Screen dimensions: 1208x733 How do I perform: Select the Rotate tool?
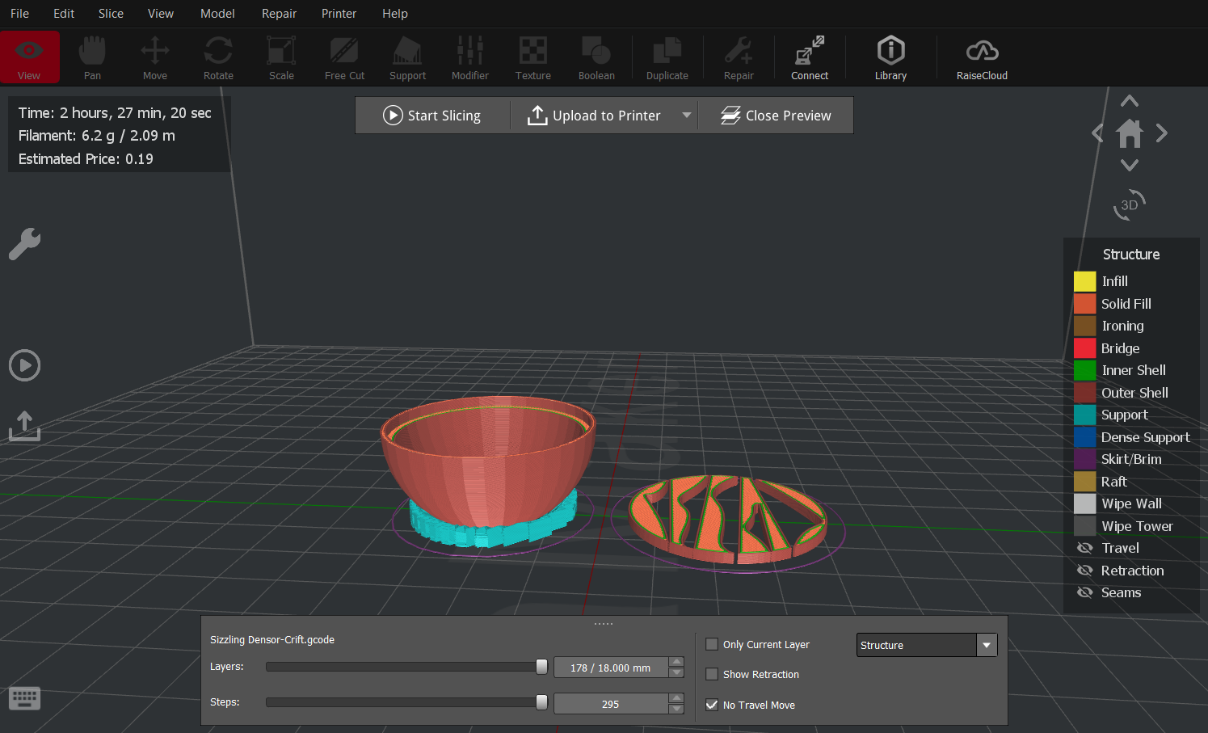218,57
